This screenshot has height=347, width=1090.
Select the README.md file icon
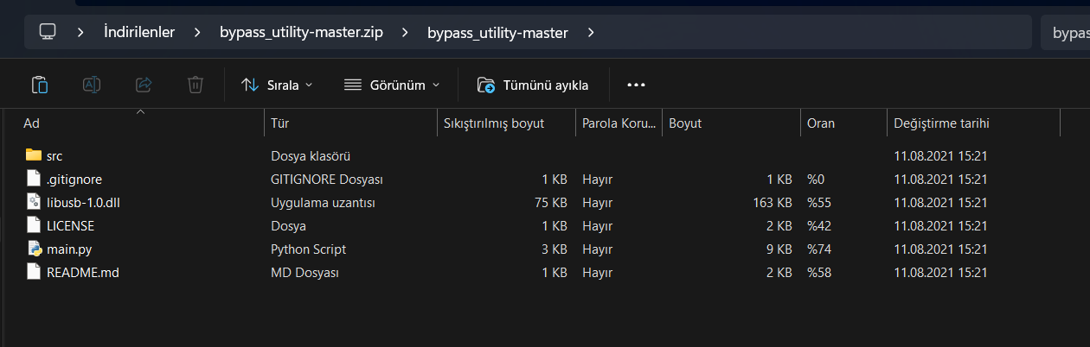pos(34,272)
